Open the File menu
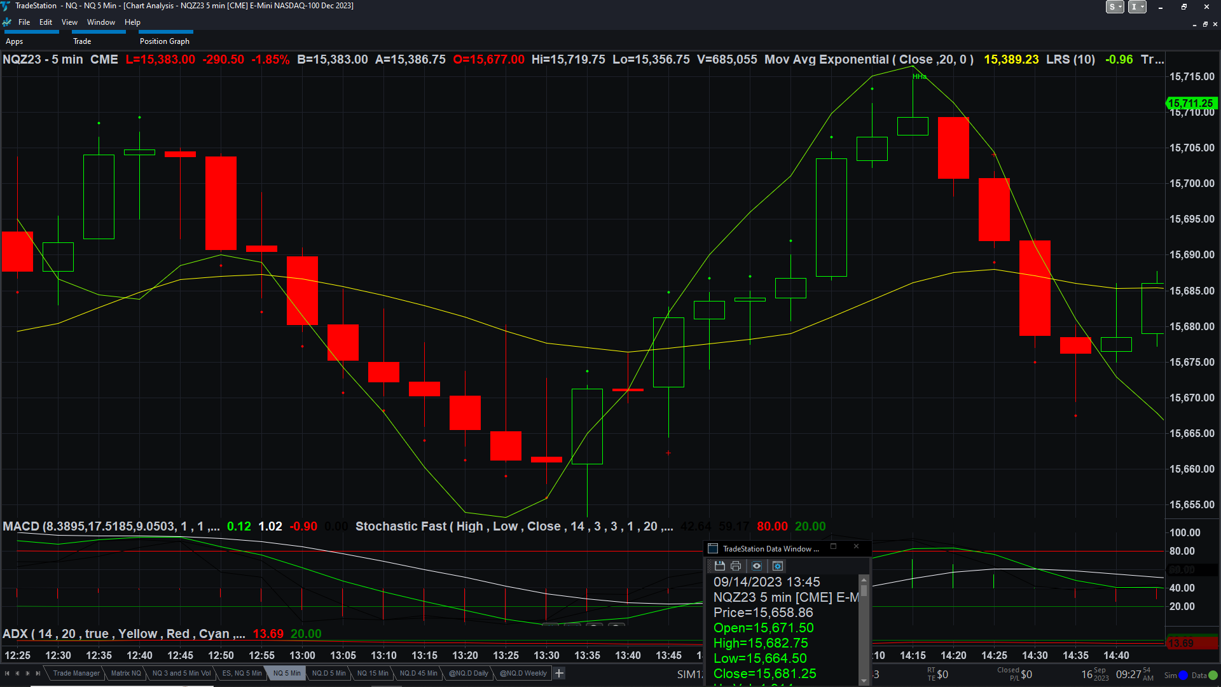 [24, 22]
